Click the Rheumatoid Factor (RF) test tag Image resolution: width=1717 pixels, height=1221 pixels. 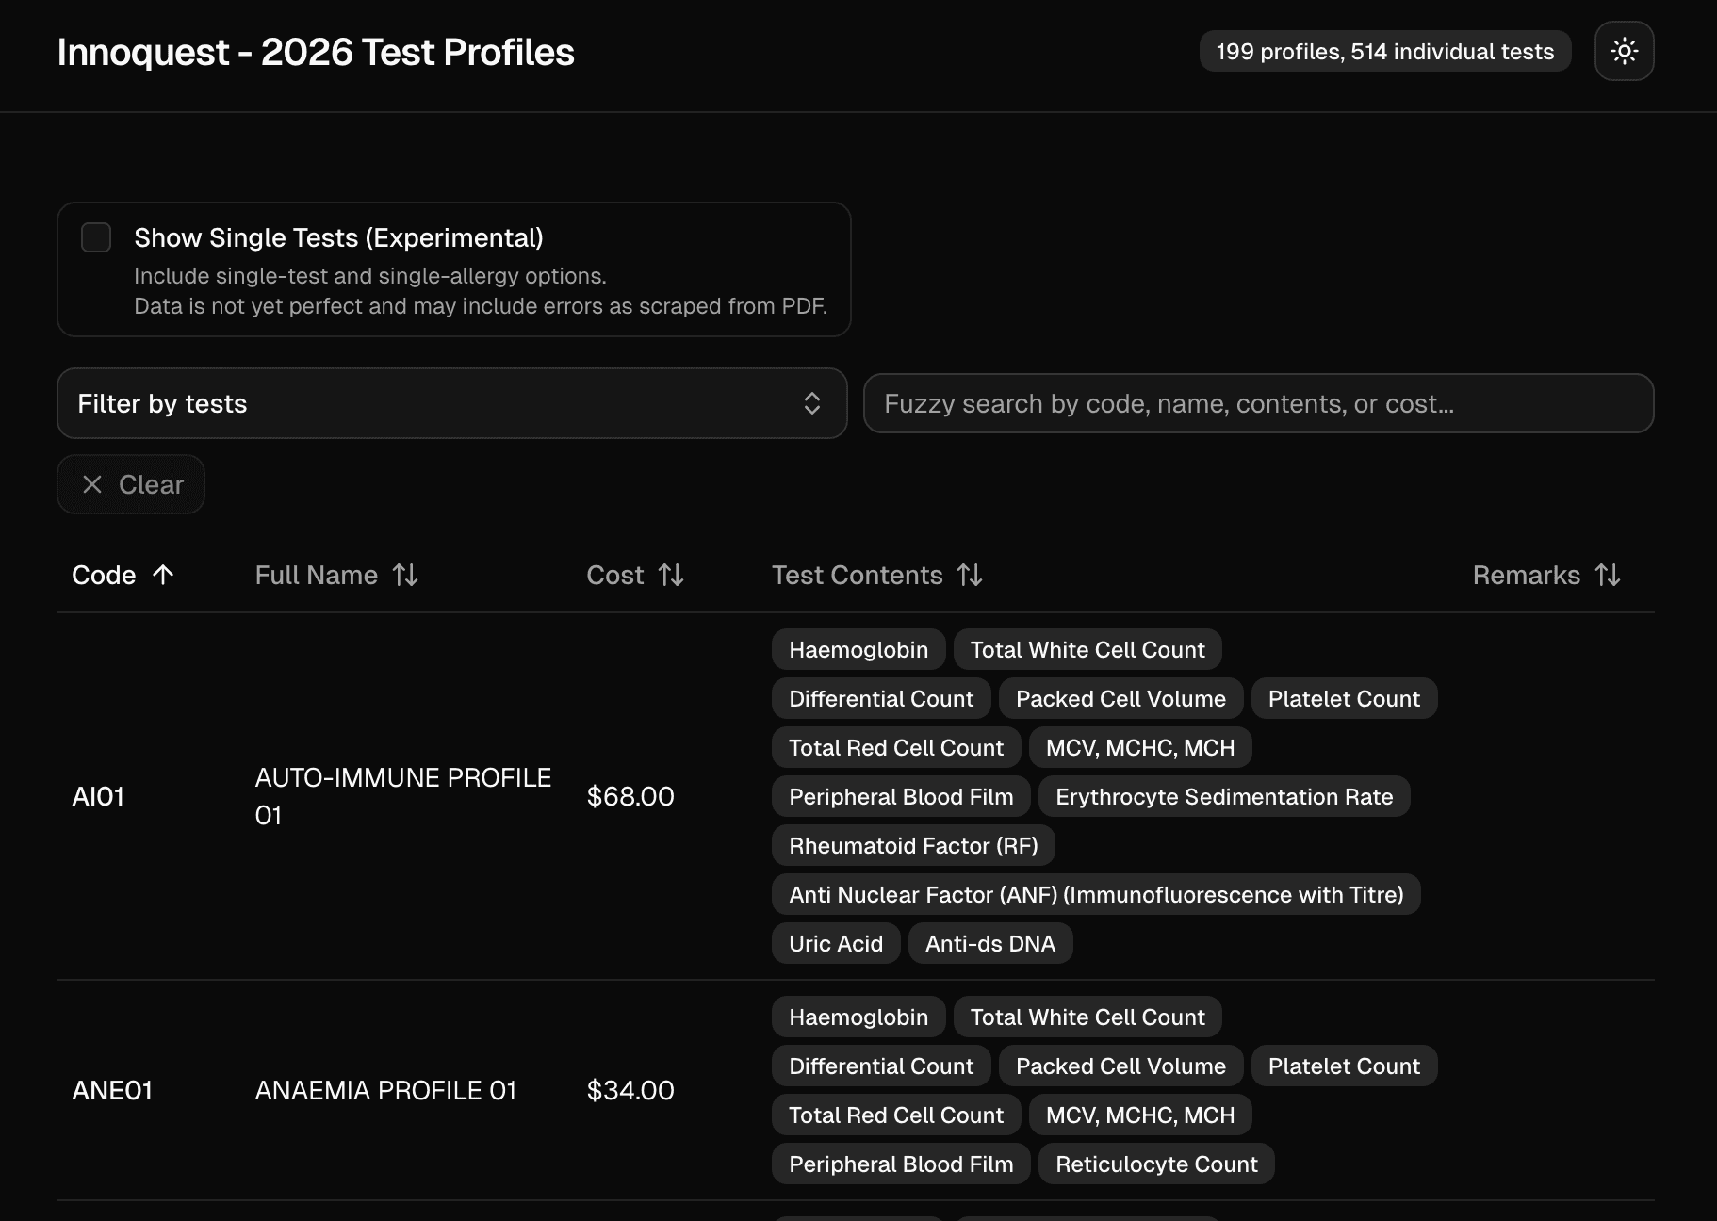click(x=913, y=846)
